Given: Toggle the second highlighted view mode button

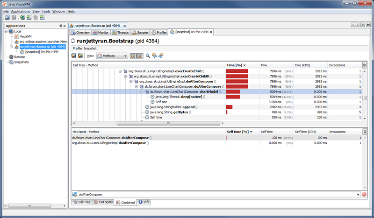Looking at the screenshot, I should (x=139, y=56).
